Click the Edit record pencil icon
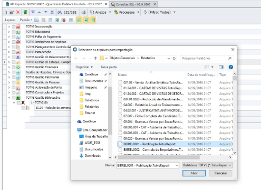The image size is (261, 190). (x=12, y=12)
